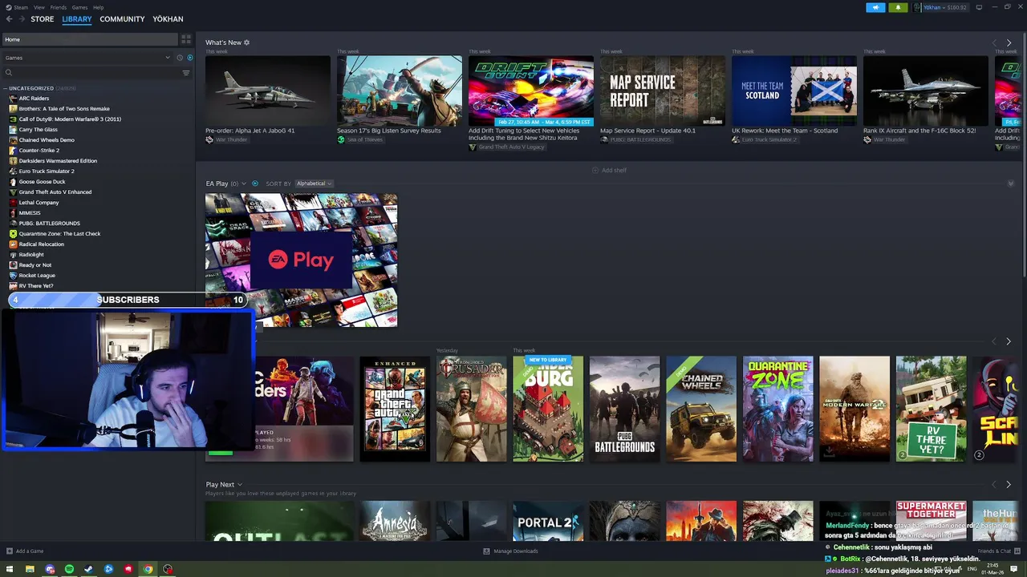Click the forward navigation arrow
This screenshot has width=1027, height=577.
(x=22, y=19)
